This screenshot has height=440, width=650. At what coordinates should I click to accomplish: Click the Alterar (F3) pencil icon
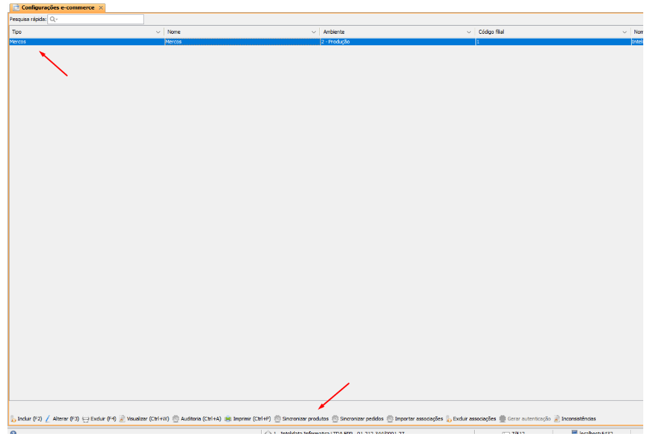[48, 419]
